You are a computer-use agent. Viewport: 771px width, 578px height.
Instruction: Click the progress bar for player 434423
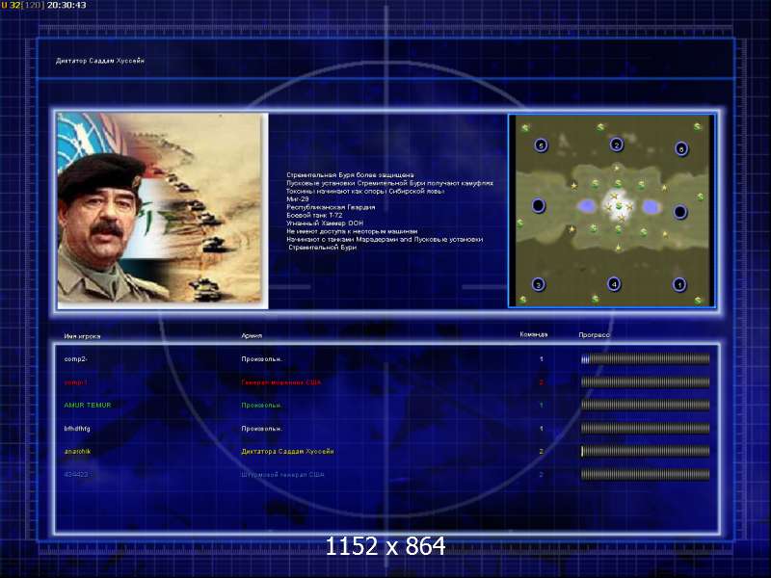tap(645, 474)
